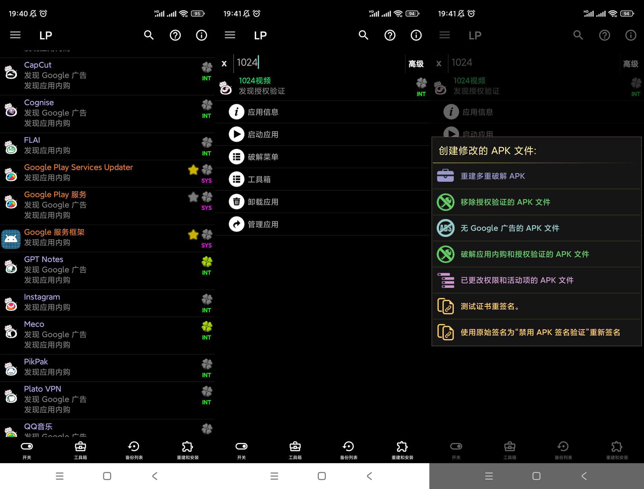Select 卸载应用 to uninstall
This screenshot has width=644, height=489.
click(322, 202)
